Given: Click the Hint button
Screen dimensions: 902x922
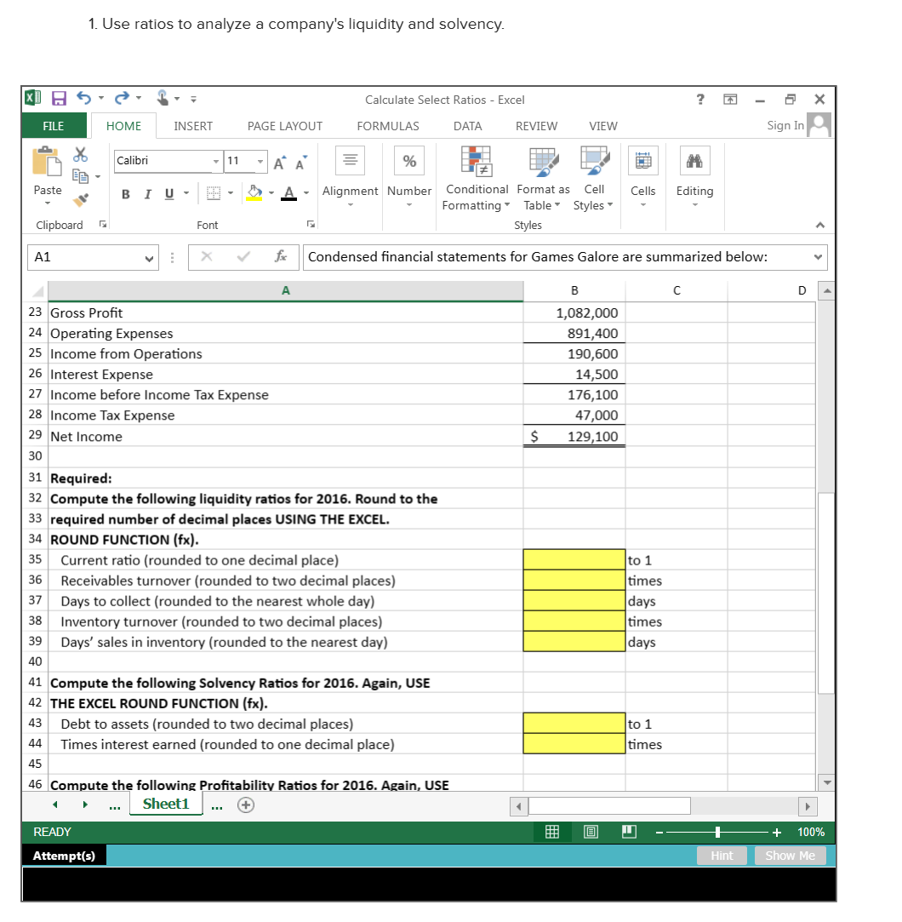Looking at the screenshot, I should pos(722,856).
